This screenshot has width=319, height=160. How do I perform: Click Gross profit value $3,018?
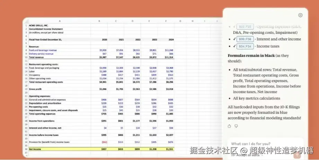coord(169,89)
